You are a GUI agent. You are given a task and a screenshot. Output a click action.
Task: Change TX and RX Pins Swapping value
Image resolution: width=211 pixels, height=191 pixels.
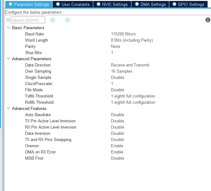pos(117,139)
